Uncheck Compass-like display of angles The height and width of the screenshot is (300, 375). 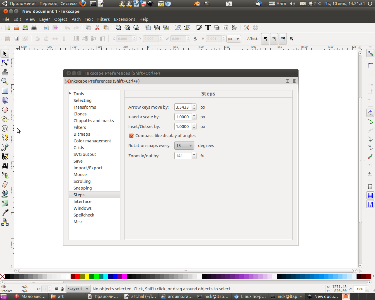tap(132, 136)
